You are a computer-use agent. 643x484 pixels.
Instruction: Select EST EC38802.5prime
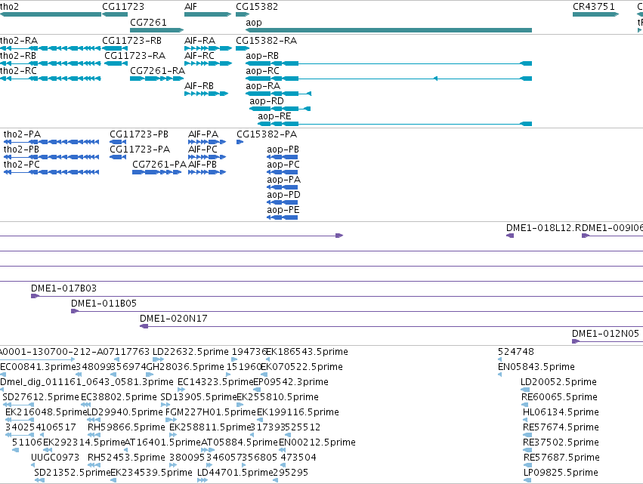pyautogui.click(x=85, y=405)
